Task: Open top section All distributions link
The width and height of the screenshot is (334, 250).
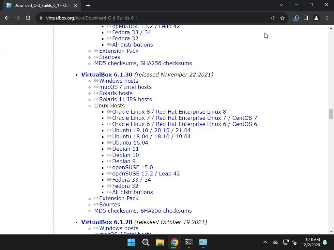Action: pos(132,45)
